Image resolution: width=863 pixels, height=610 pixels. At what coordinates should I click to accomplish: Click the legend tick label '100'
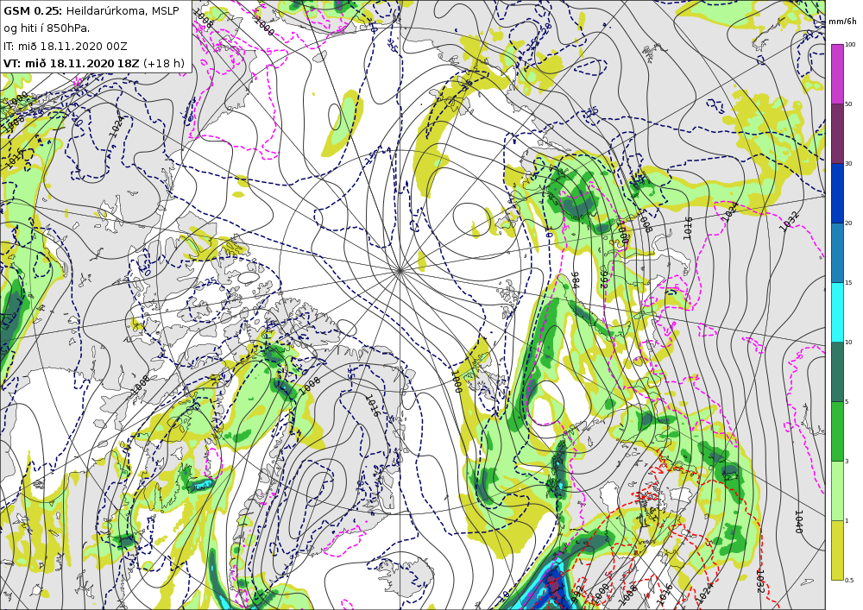(x=850, y=45)
